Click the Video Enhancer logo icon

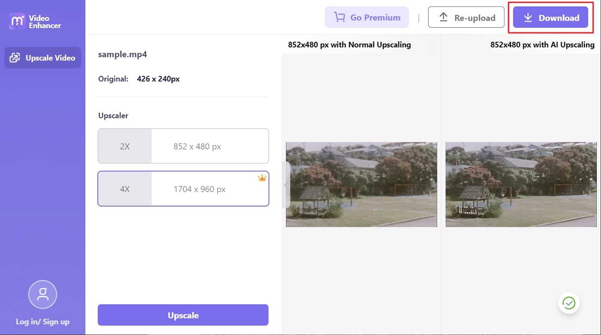[17, 22]
